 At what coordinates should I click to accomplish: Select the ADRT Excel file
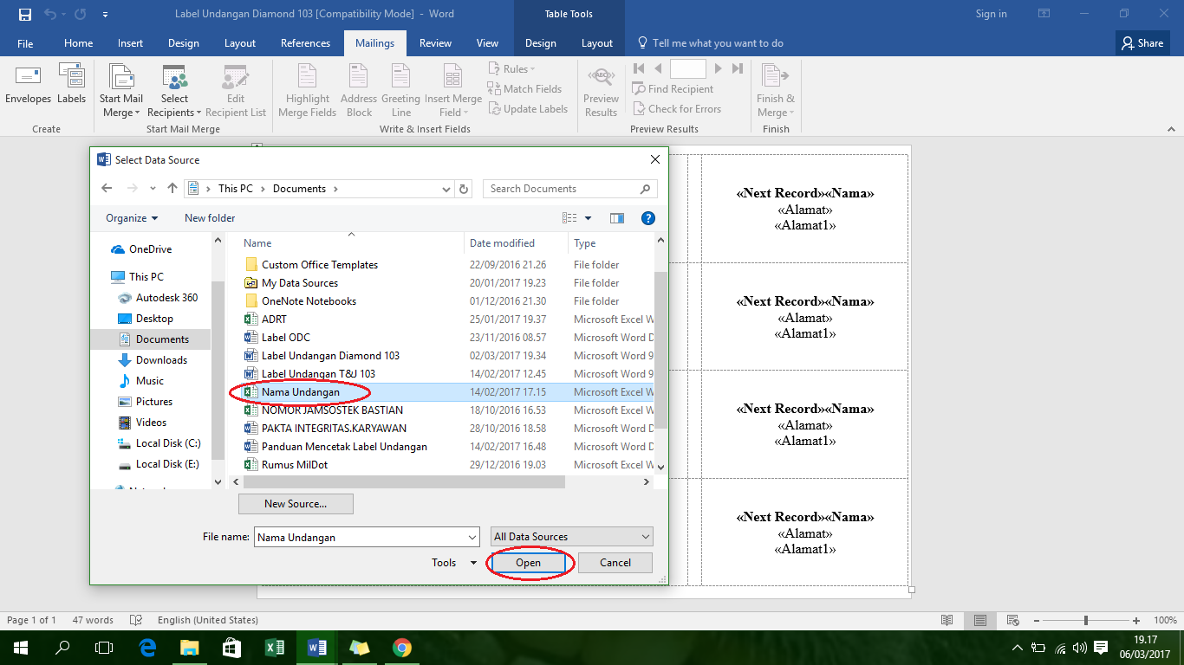click(x=274, y=320)
